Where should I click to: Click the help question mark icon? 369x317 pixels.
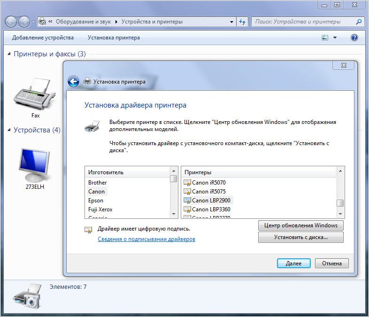tap(354, 38)
